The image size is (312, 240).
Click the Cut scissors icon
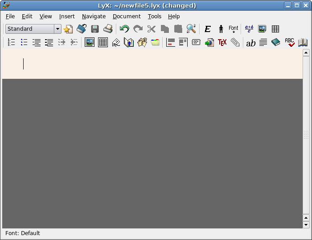(152, 29)
